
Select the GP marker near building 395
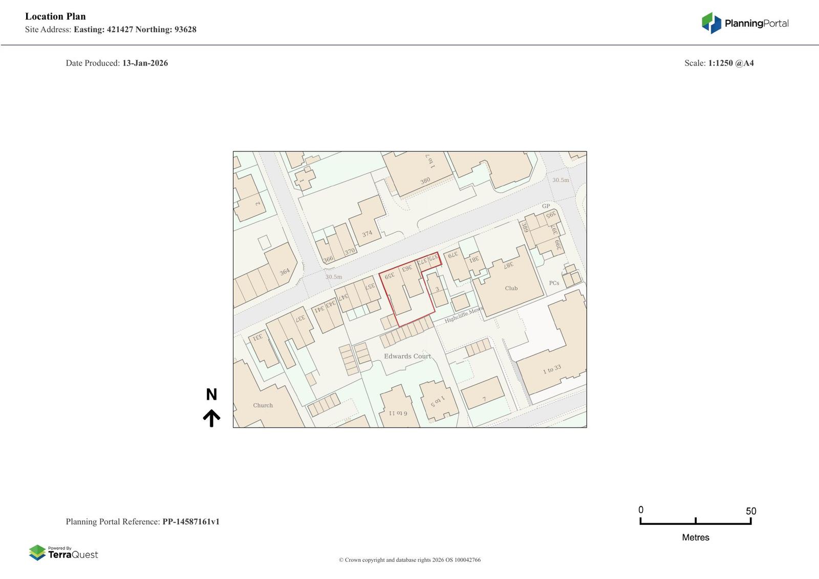(546, 206)
